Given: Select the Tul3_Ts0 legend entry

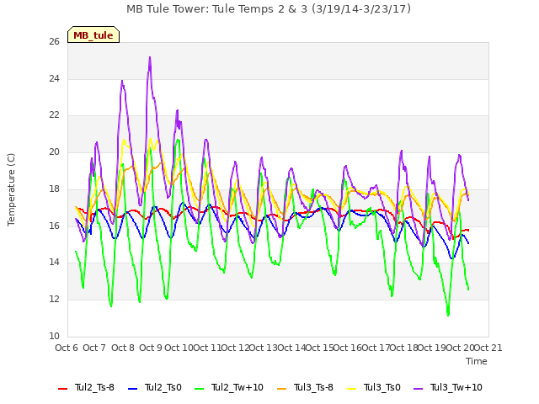Looking at the screenshot, I should pos(374,387).
